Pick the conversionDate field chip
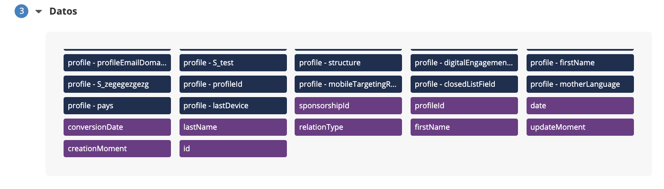Image resolution: width=664 pixels, height=189 pixels. point(117,127)
